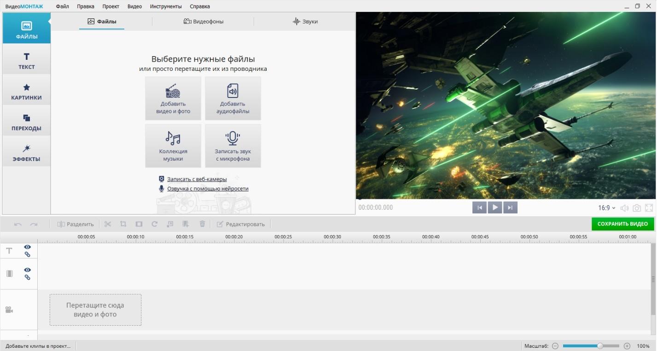Click the overlay track filmstrip icon
657x351 pixels.
pyautogui.click(x=9, y=274)
